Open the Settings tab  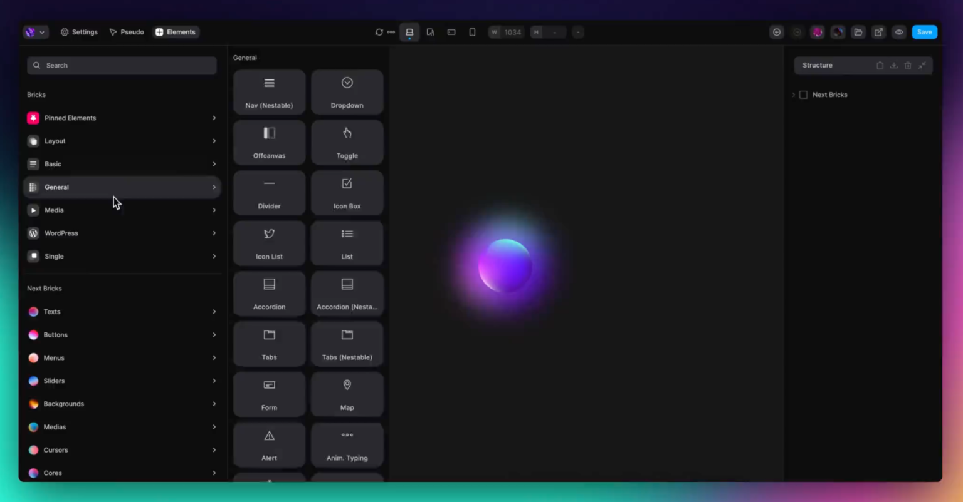coord(79,32)
